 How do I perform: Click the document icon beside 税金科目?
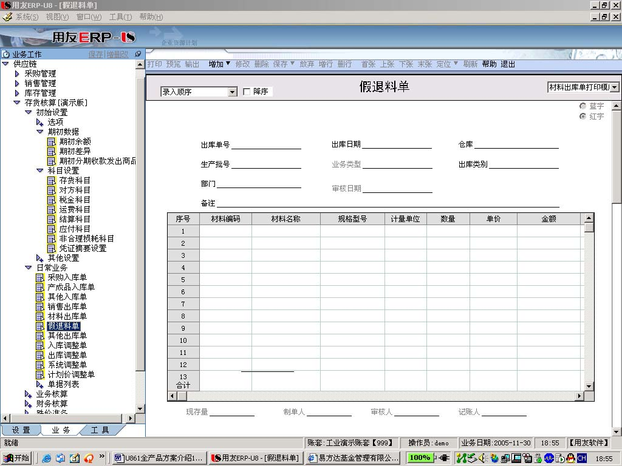tap(52, 200)
